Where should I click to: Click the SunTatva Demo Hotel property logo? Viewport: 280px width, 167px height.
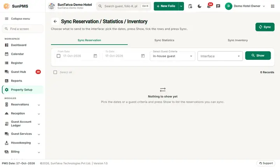[x=52, y=6]
